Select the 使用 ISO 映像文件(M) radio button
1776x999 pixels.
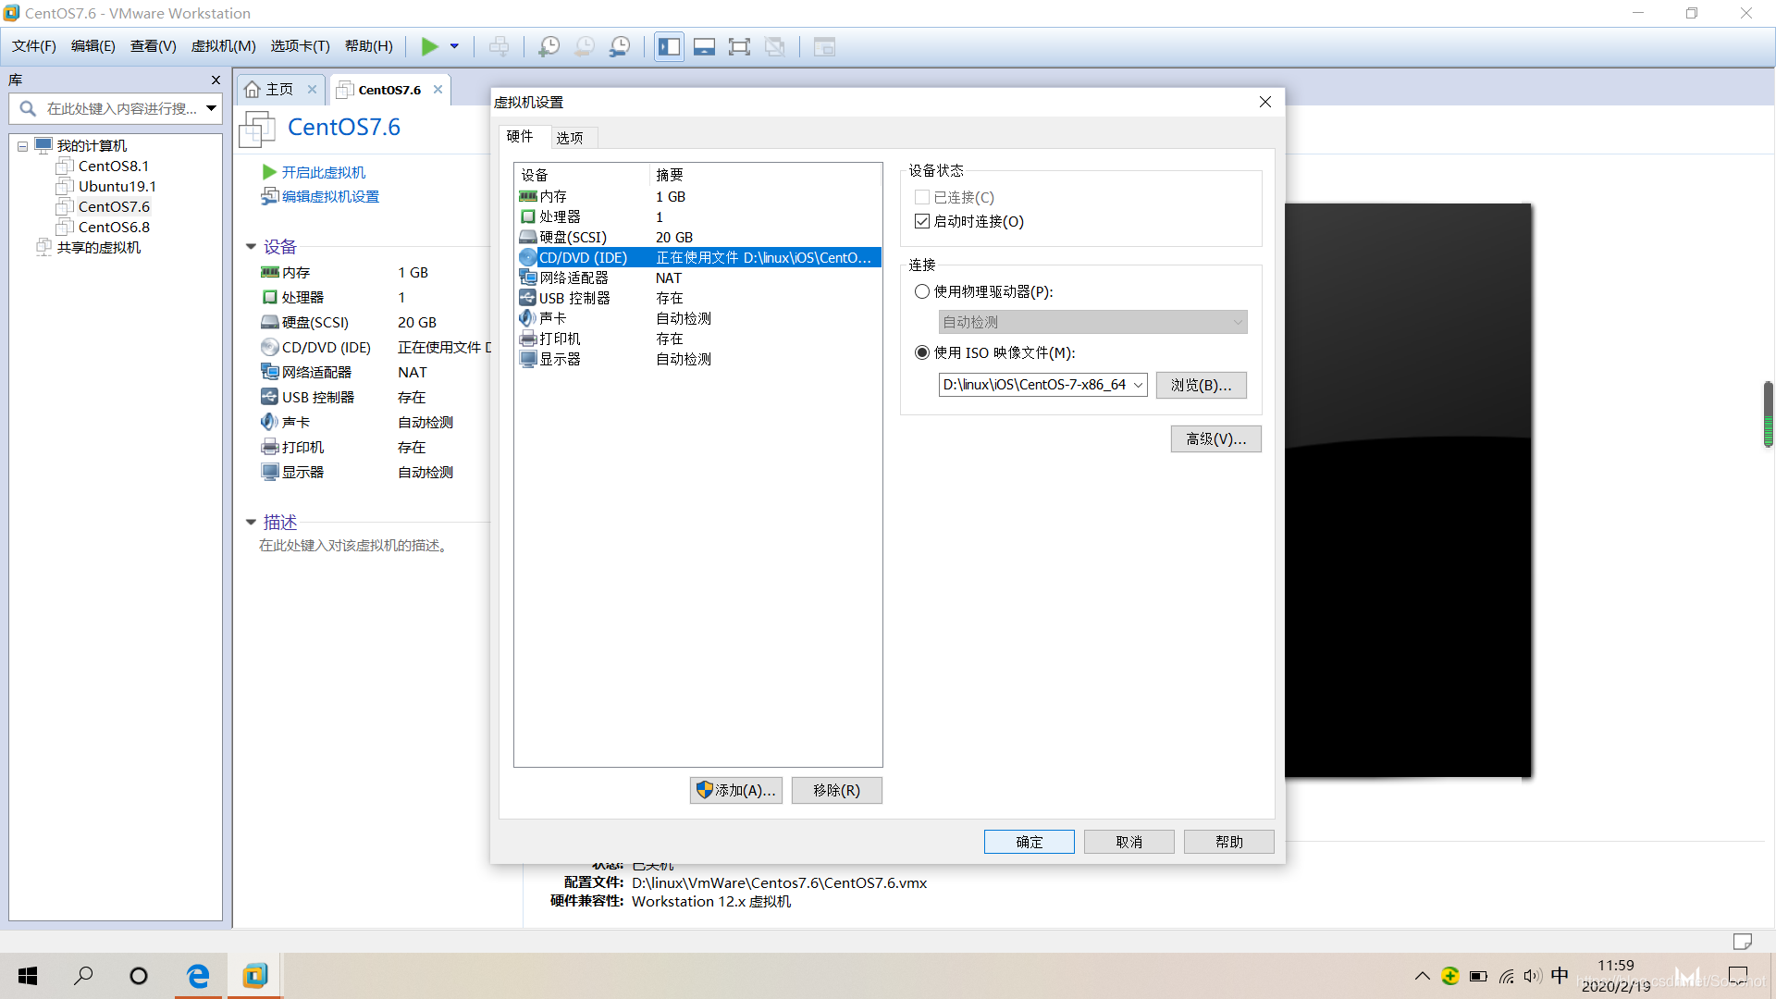[922, 353]
